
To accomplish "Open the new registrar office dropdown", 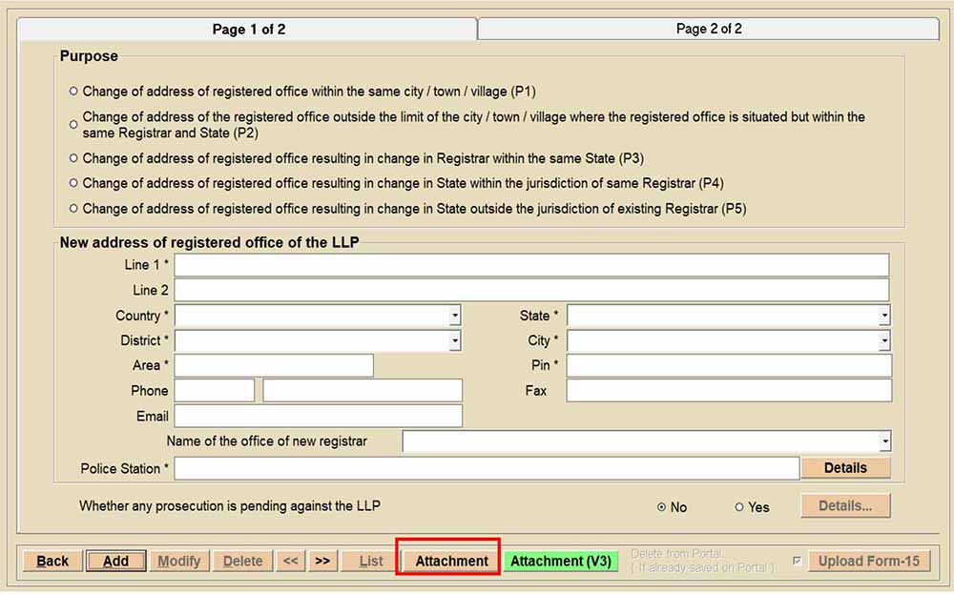I will (885, 441).
